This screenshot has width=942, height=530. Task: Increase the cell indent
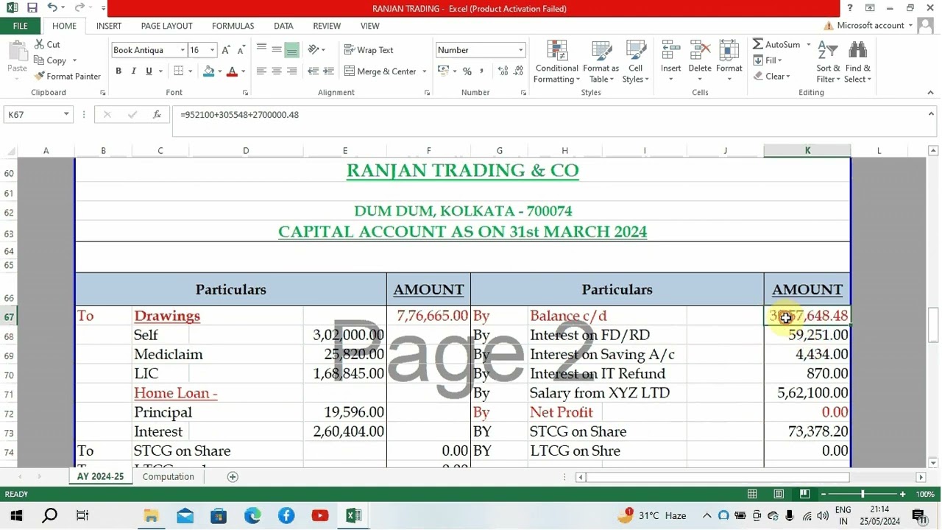pos(328,71)
